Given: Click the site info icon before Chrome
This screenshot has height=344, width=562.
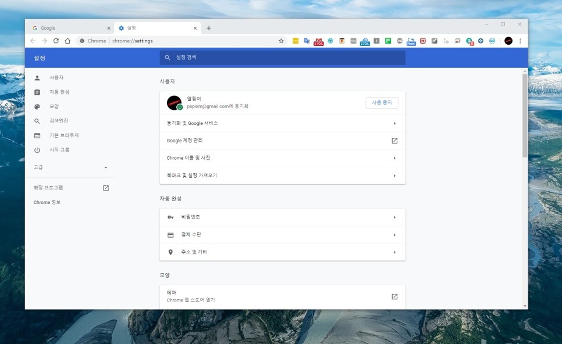Looking at the screenshot, I should click(x=82, y=41).
